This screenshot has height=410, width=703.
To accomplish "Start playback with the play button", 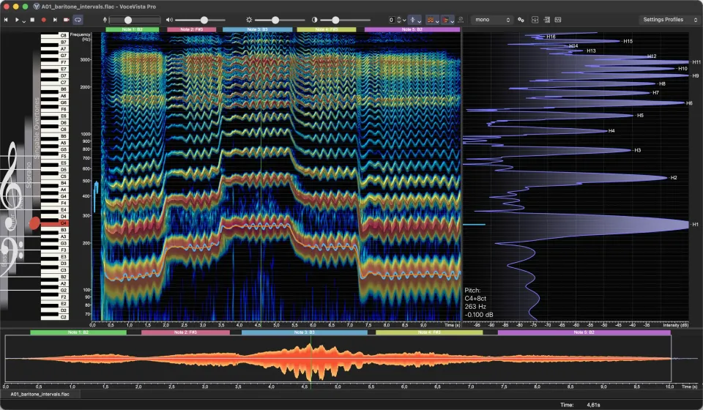I will point(17,20).
